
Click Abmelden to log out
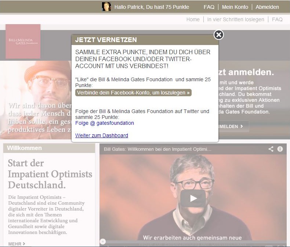click(x=267, y=7)
